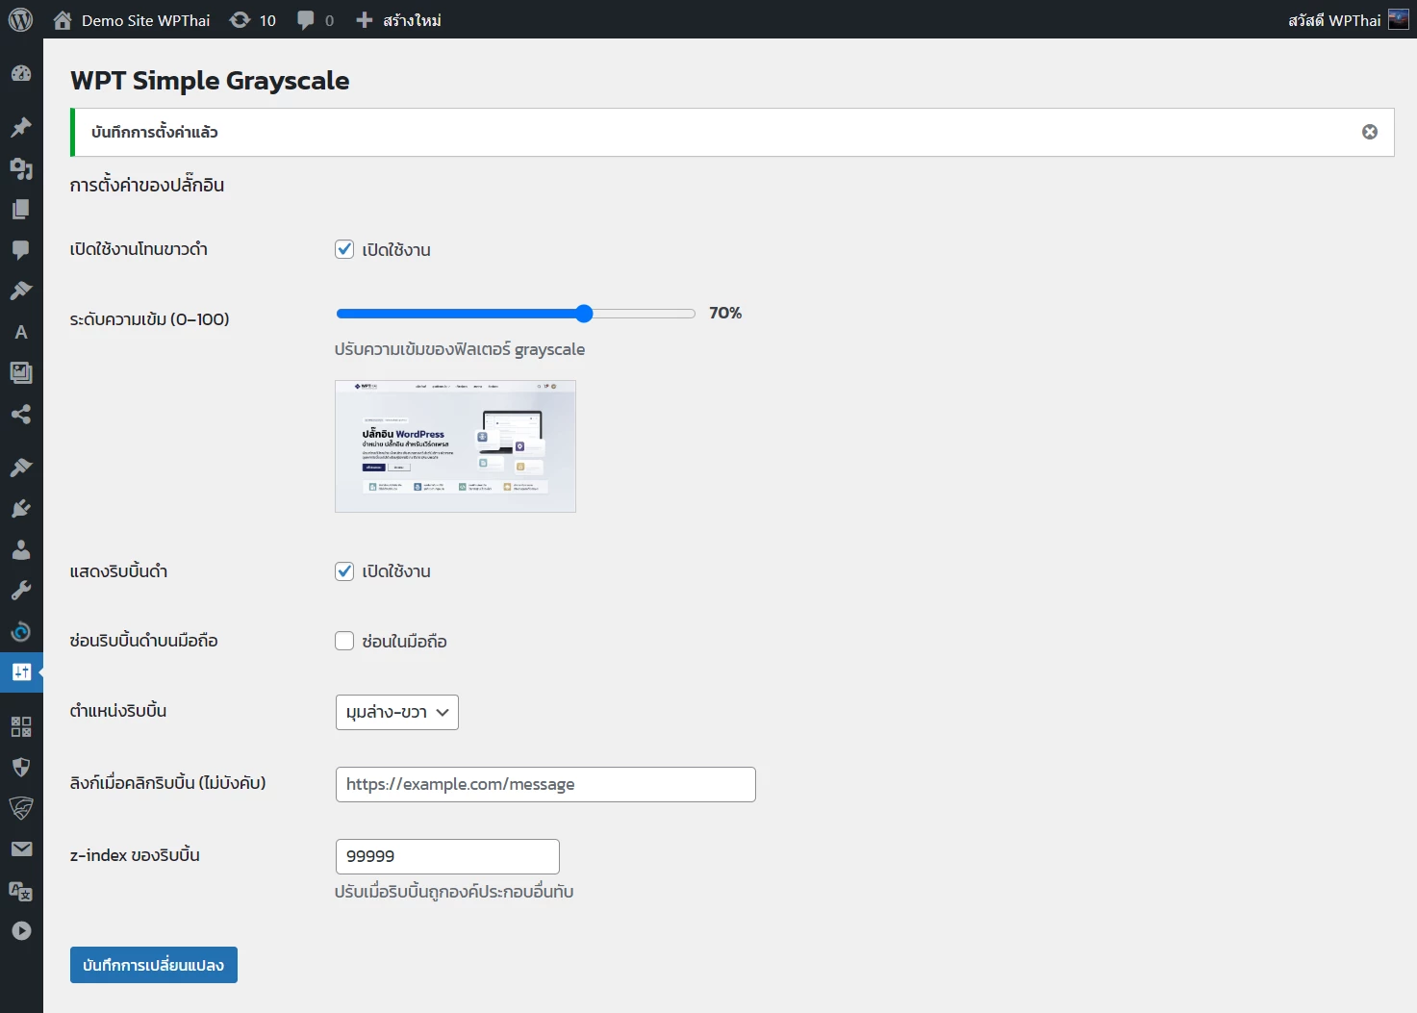The image size is (1417, 1013).
Task: Click the บันทึกการเปลี่ยนแปลง save button
Action: click(x=154, y=965)
